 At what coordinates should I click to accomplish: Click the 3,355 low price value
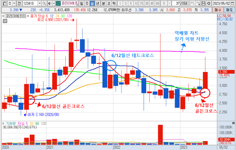(205, 10)
